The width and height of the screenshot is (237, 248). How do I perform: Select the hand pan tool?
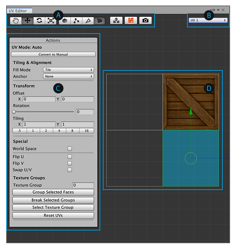pos(16,20)
